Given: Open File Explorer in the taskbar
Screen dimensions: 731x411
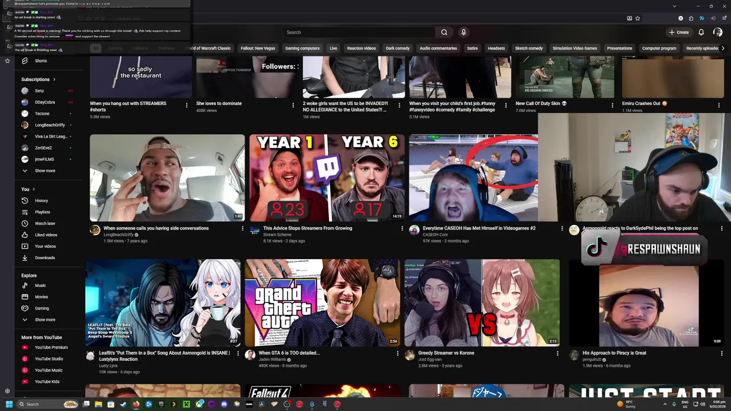Looking at the screenshot, I should click(x=98, y=404).
